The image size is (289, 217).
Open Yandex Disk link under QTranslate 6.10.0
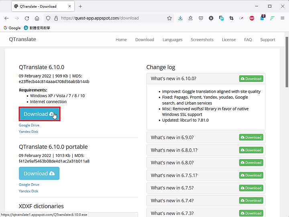coord(28,132)
